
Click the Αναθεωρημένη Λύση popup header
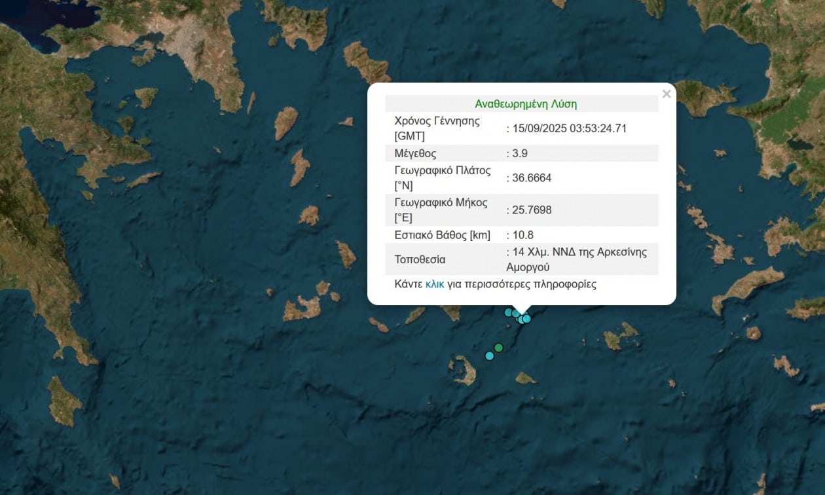[525, 104]
